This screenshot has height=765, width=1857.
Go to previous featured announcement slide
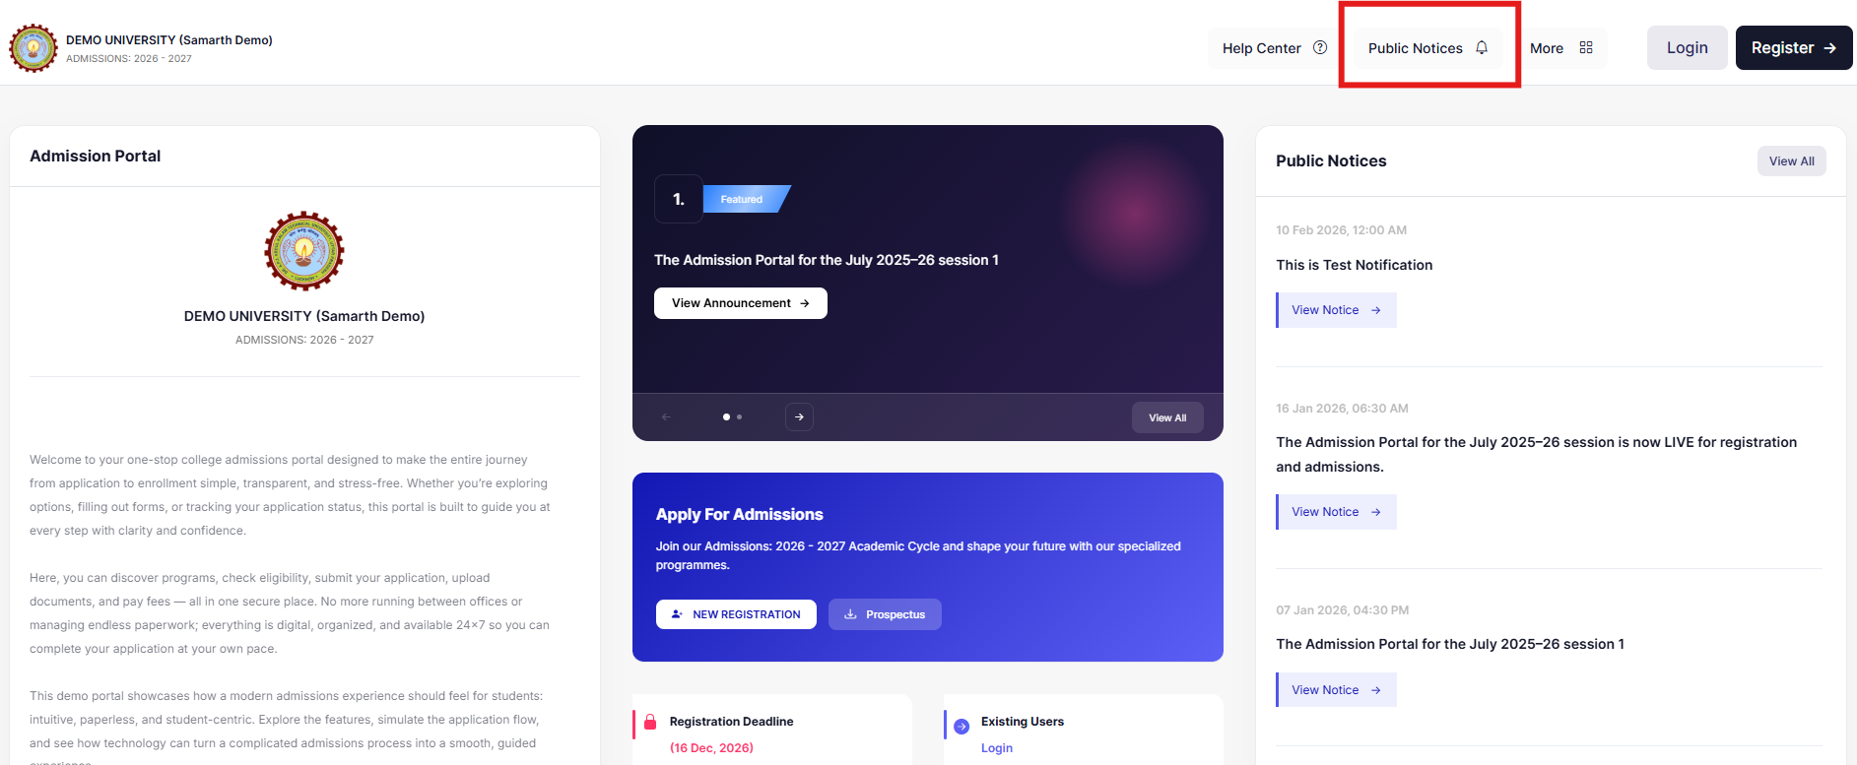(666, 416)
